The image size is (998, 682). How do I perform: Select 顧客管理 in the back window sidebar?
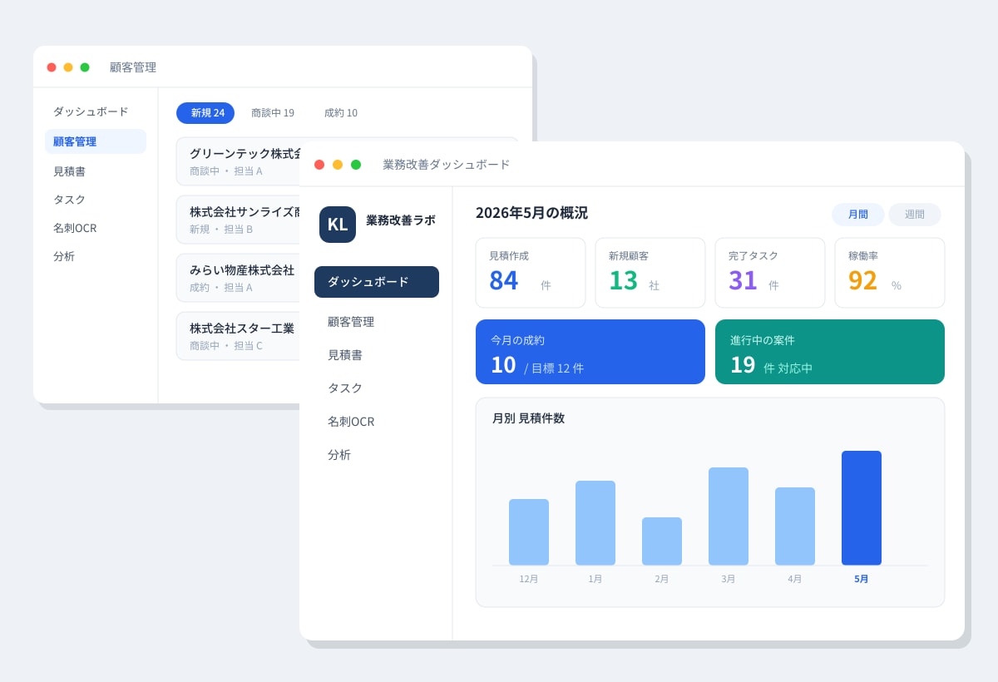[x=96, y=141]
